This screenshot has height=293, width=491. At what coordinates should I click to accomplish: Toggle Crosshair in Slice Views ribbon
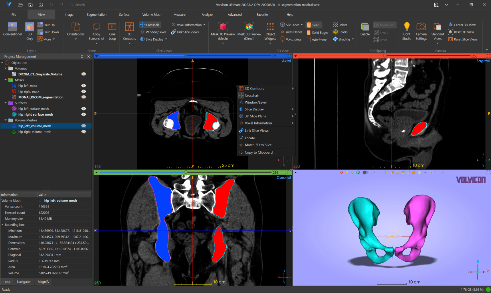pyautogui.click(x=150, y=25)
